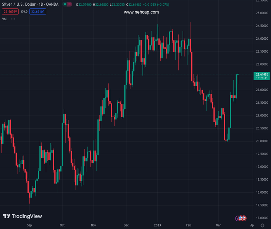271x229 pixels.
Task: Click the 19.50000 price axis label
Action: pyautogui.click(x=262, y=154)
